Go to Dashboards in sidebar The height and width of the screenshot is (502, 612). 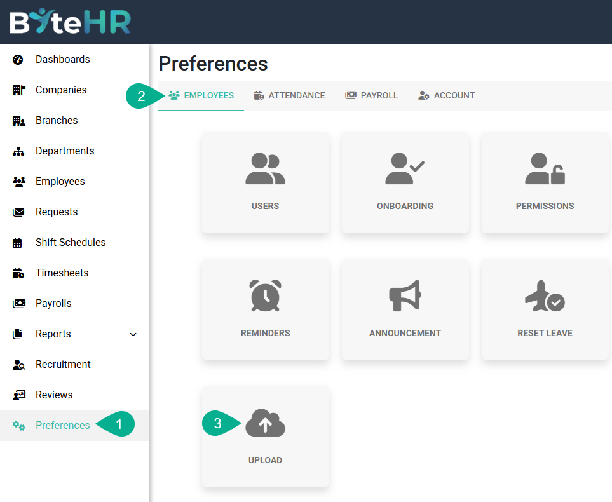point(74,60)
